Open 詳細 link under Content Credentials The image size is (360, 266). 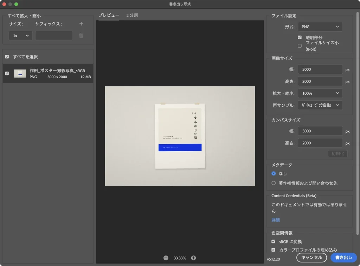pos(276,220)
